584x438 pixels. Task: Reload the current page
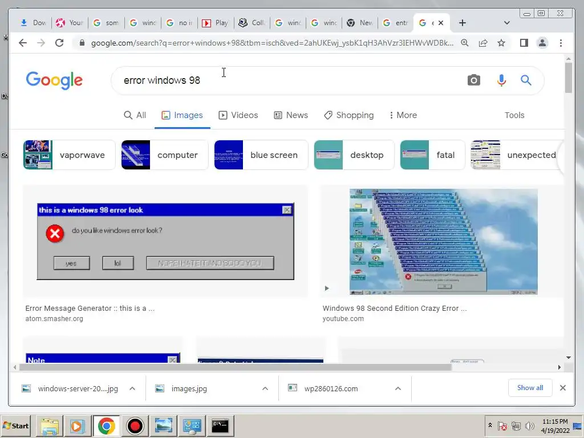(x=59, y=43)
